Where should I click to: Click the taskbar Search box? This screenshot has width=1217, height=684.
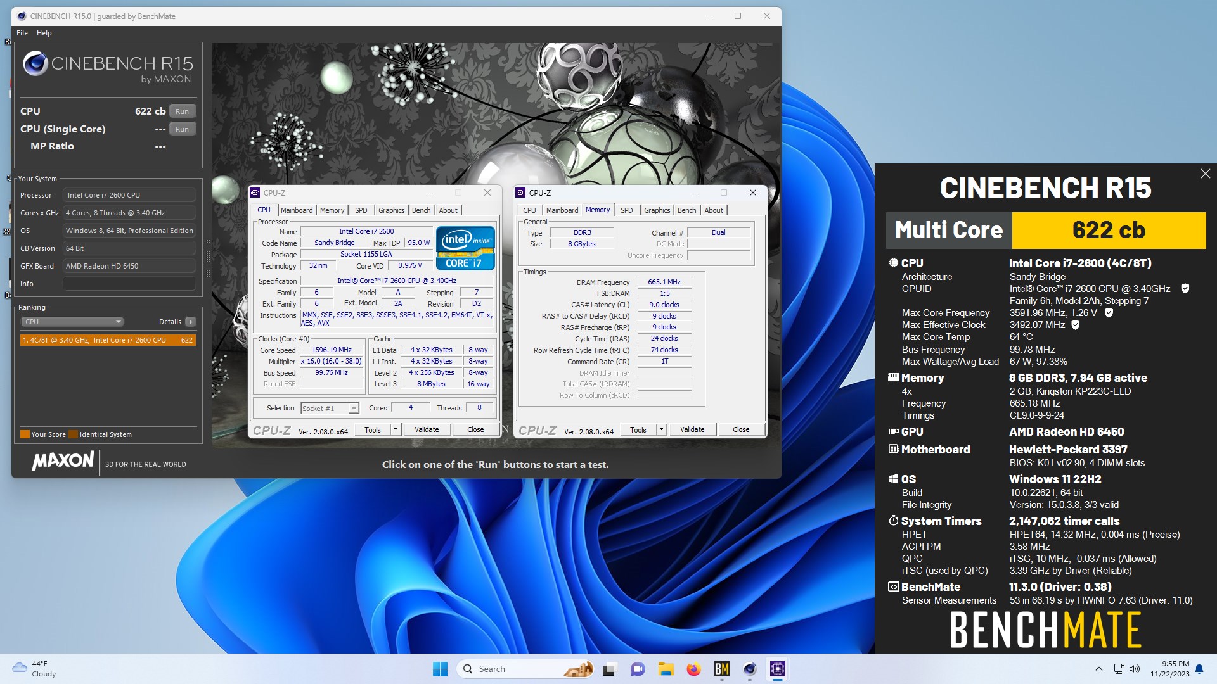coord(525,669)
